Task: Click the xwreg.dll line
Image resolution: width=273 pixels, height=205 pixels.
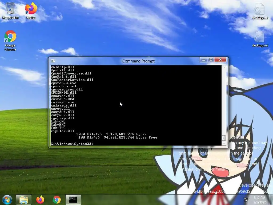Action: 60,109
